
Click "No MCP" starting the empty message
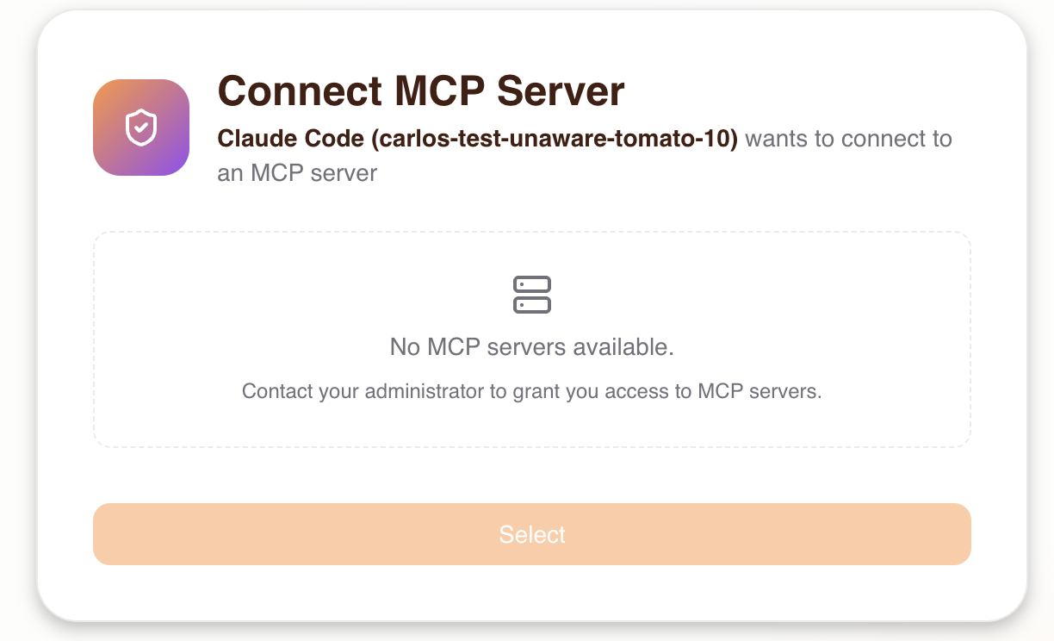click(436, 347)
